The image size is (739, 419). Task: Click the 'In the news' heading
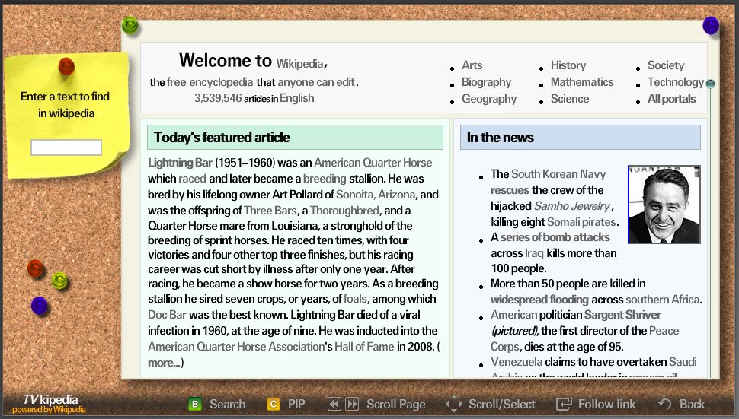pos(500,138)
